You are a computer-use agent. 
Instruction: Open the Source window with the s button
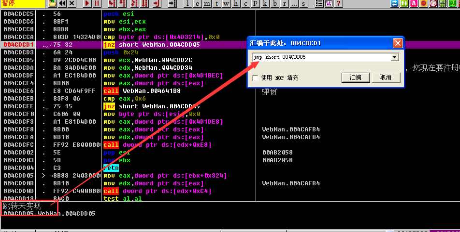pyautogui.click(x=303, y=3)
